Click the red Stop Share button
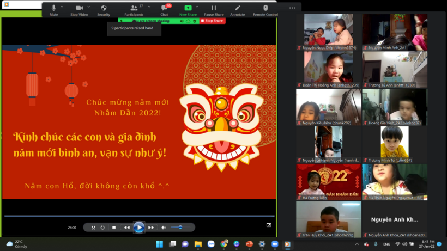 (212, 21)
